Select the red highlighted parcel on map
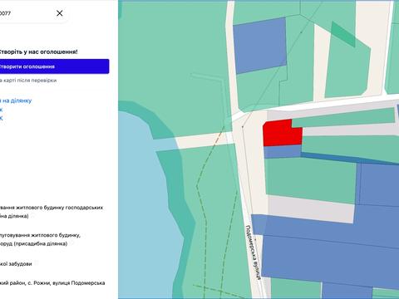 [x=282, y=133]
